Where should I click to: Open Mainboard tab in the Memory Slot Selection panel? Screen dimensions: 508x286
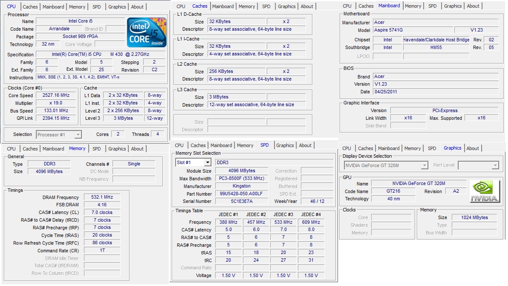221,146
